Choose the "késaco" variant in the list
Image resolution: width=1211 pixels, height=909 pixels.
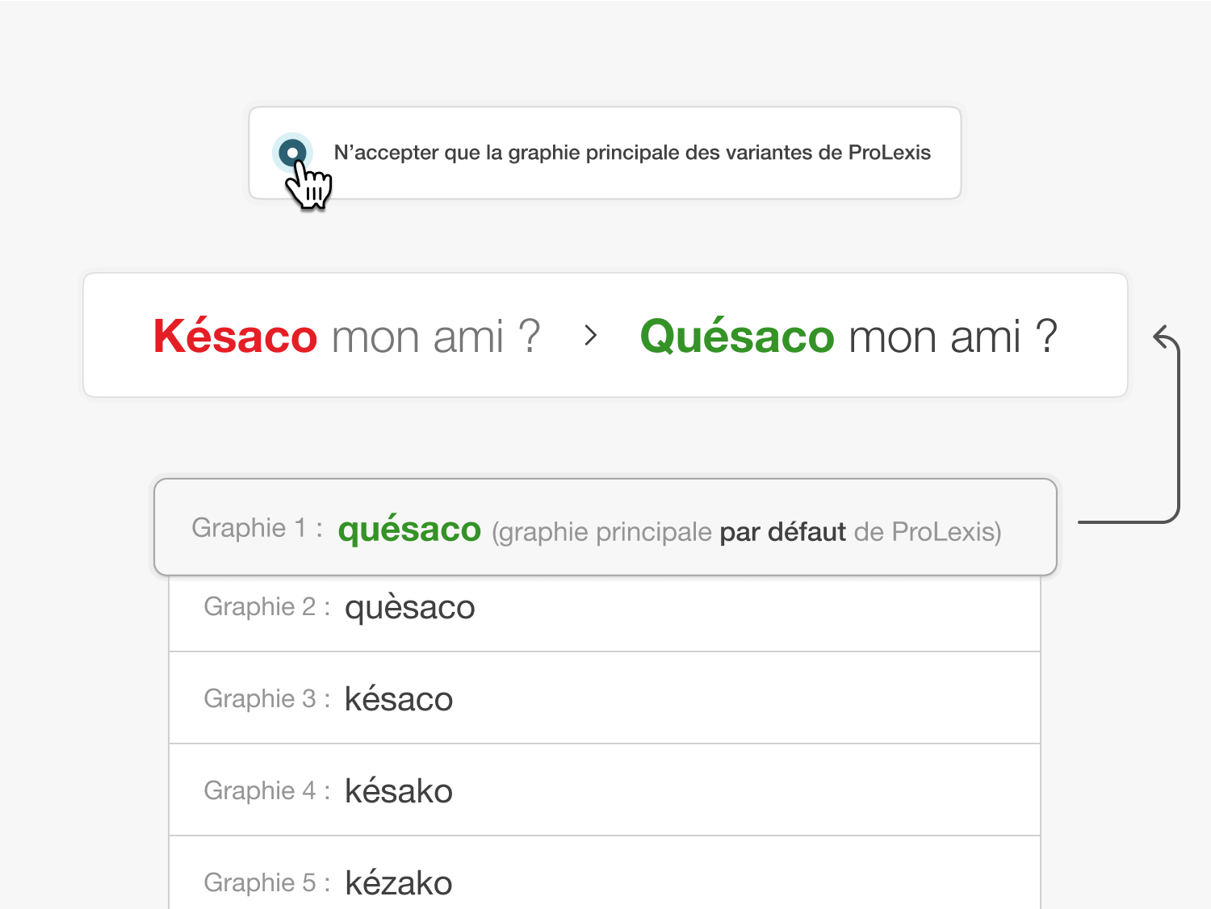coord(398,699)
